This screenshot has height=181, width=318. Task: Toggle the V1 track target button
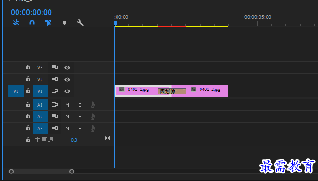click(x=41, y=91)
